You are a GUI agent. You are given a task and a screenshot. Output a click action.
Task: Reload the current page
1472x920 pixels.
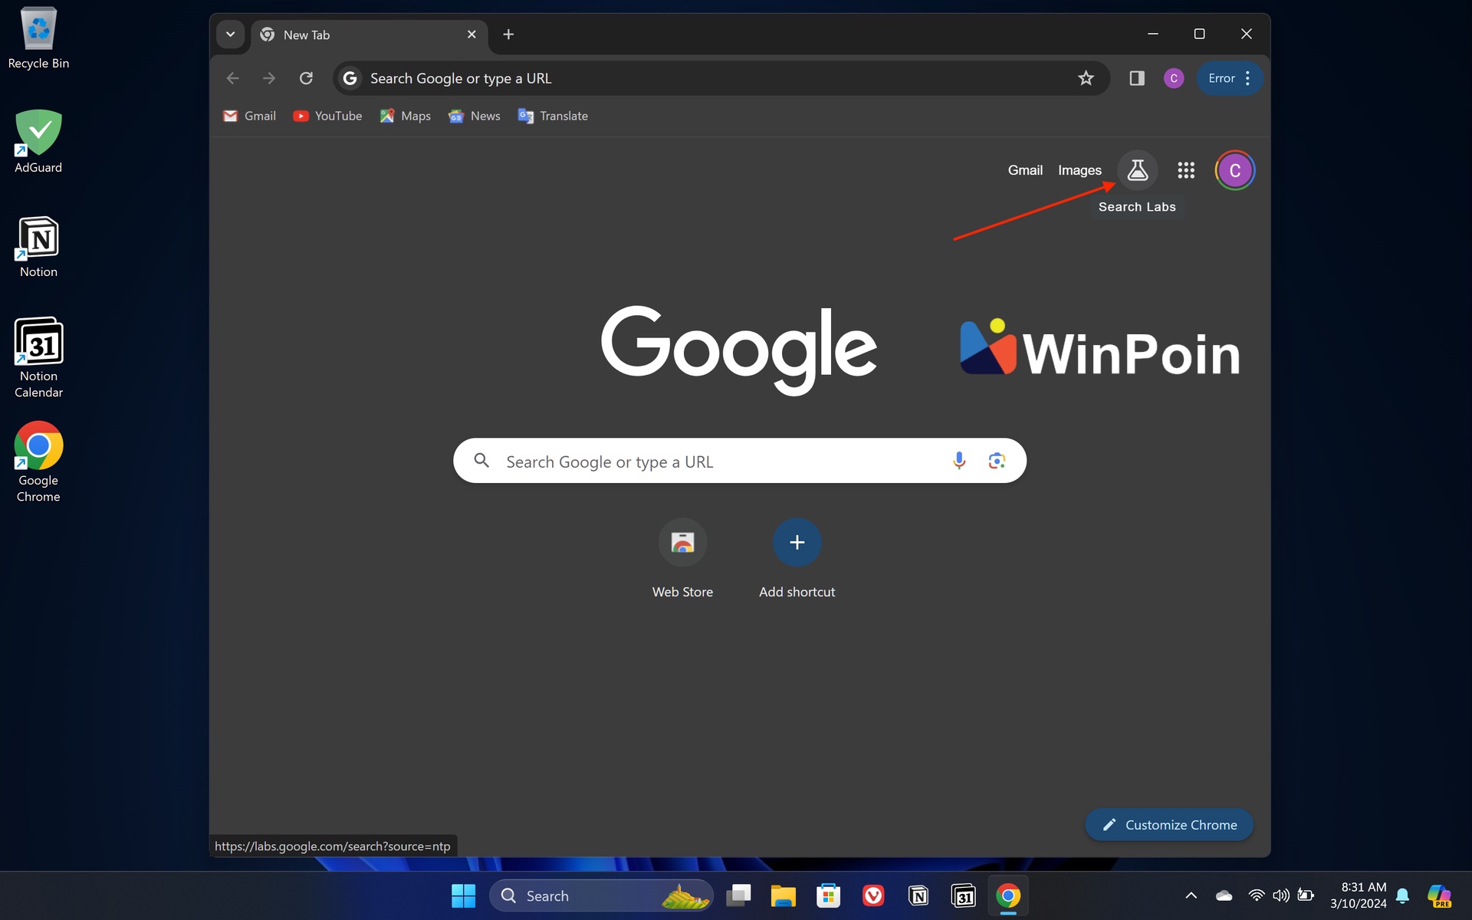pyautogui.click(x=306, y=78)
